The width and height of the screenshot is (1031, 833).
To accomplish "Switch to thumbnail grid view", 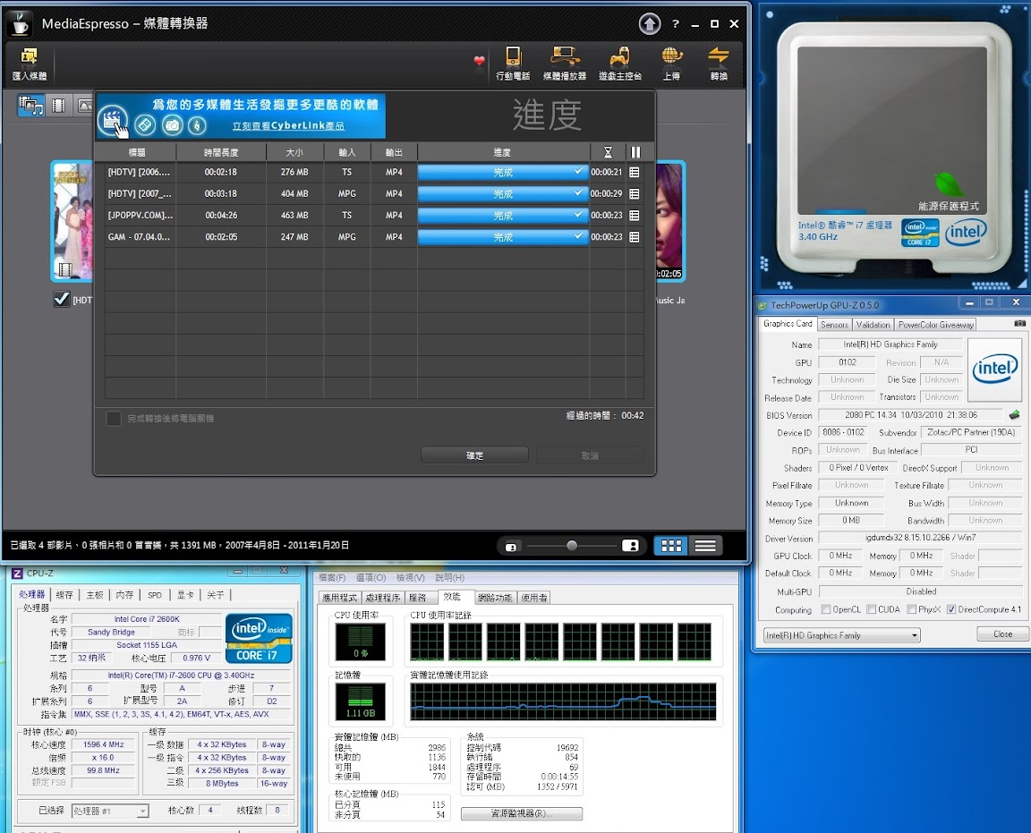I will coord(671,546).
